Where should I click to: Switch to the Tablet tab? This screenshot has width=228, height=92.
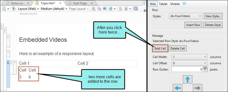(x=163, y=4)
